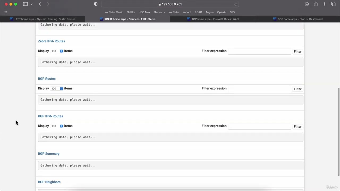Expand the sidebar options chevron
Image resolution: width=340 pixels, height=191 pixels.
[32, 4]
